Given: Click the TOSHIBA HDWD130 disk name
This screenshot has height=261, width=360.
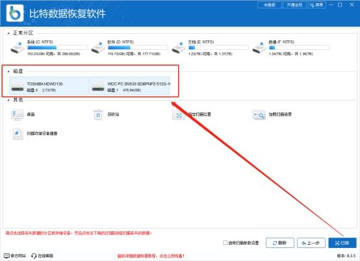Looking at the screenshot, I should point(45,84).
